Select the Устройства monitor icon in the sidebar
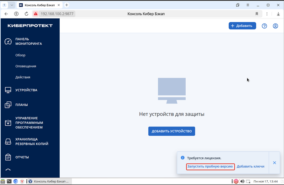The width and height of the screenshot is (284, 185). [8, 90]
